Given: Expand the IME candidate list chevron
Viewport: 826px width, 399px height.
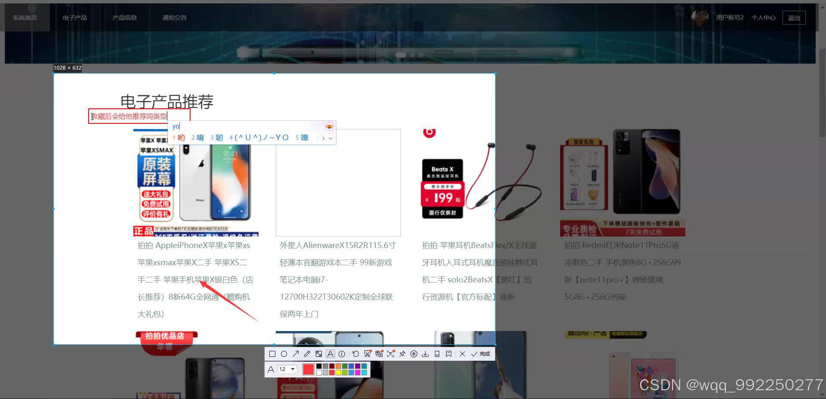Looking at the screenshot, I should pyautogui.click(x=330, y=138).
